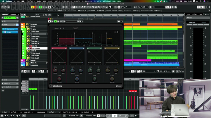Image resolution: width=211 pixels, height=118 pixels.
Task: Switch to the VSTi tab in right zone
Action: click(x=188, y=14)
